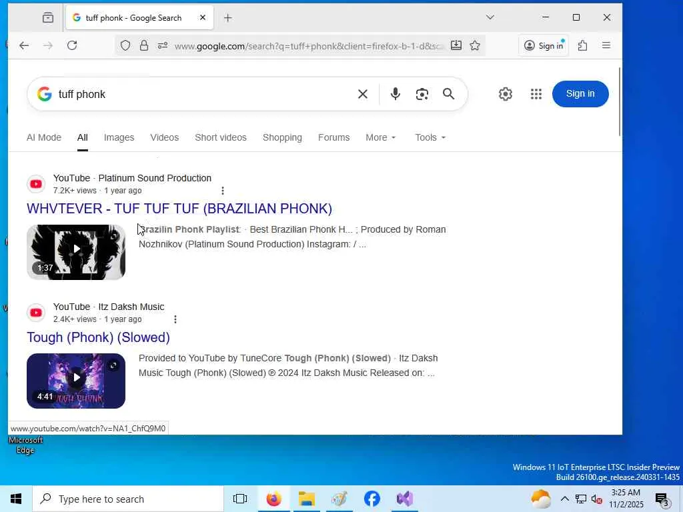Click 'YouTube · Platinum Sound Production' source text
Image resolution: width=683 pixels, height=512 pixels.
tap(133, 178)
